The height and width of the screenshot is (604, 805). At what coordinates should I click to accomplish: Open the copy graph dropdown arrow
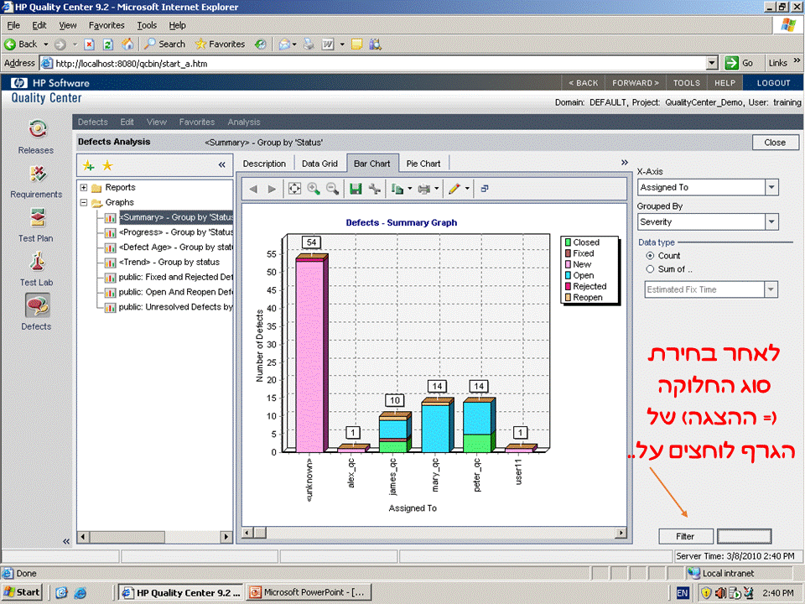point(410,189)
